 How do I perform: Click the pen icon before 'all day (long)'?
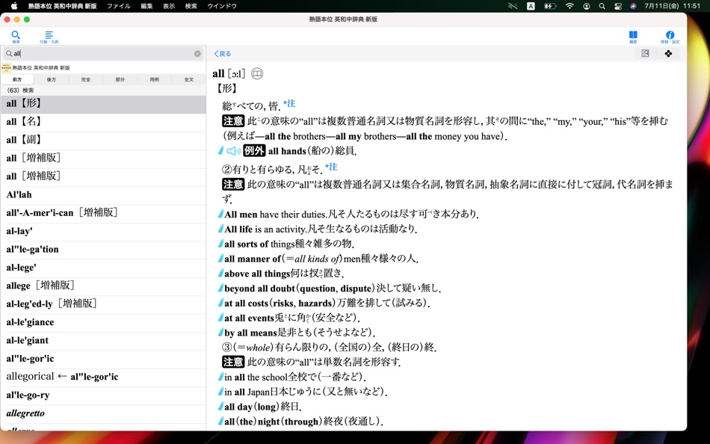pyautogui.click(x=220, y=407)
